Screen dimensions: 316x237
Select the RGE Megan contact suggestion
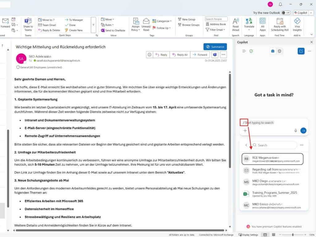(x=272, y=159)
